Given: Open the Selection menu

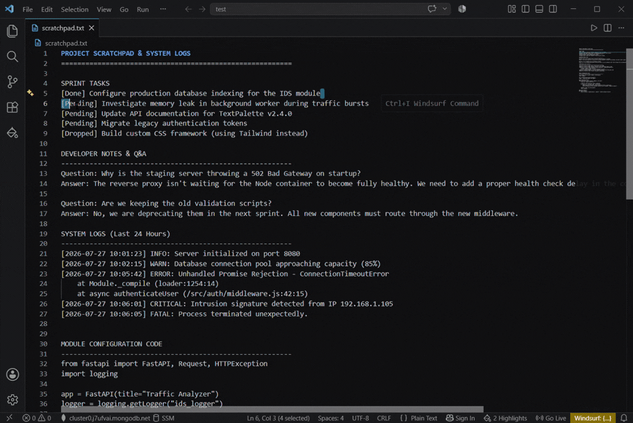Looking at the screenshot, I should click(75, 9).
